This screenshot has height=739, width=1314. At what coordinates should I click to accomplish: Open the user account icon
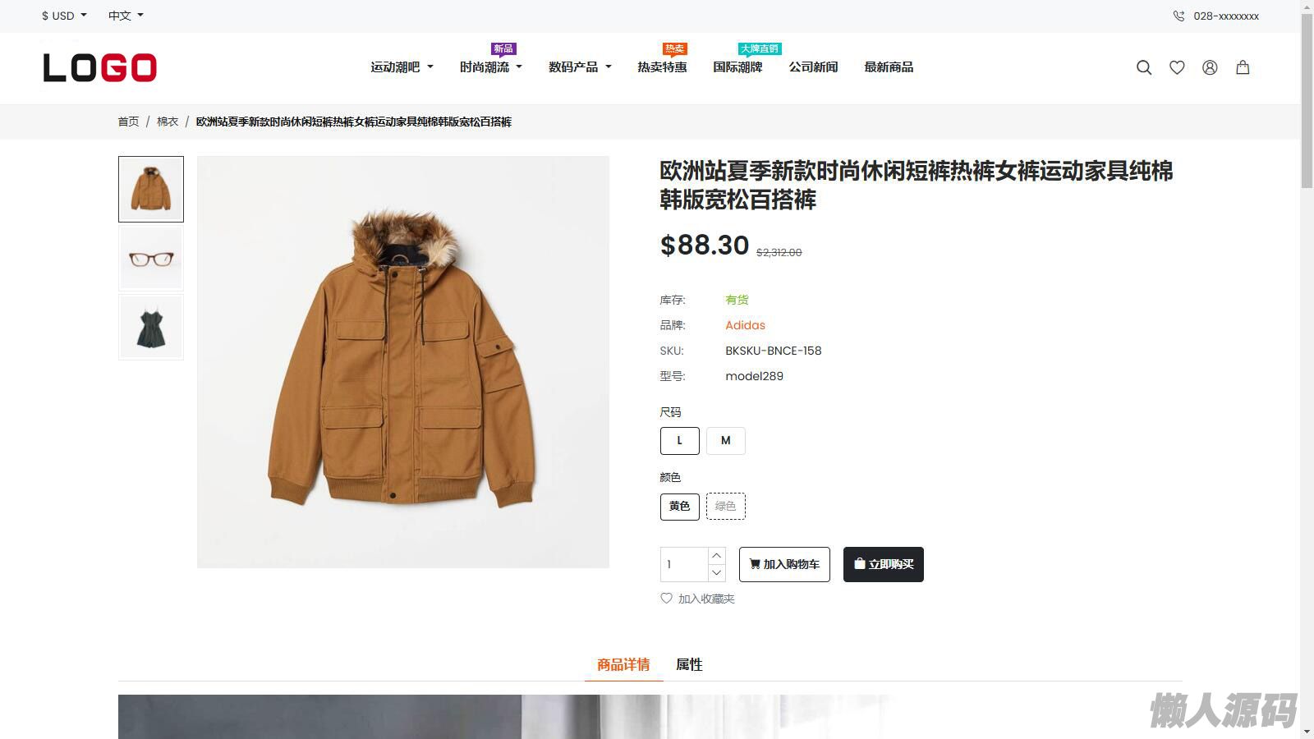[1210, 67]
